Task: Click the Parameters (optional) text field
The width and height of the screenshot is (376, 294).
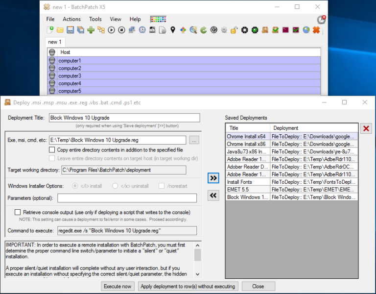Action: pyautogui.click(x=127, y=198)
